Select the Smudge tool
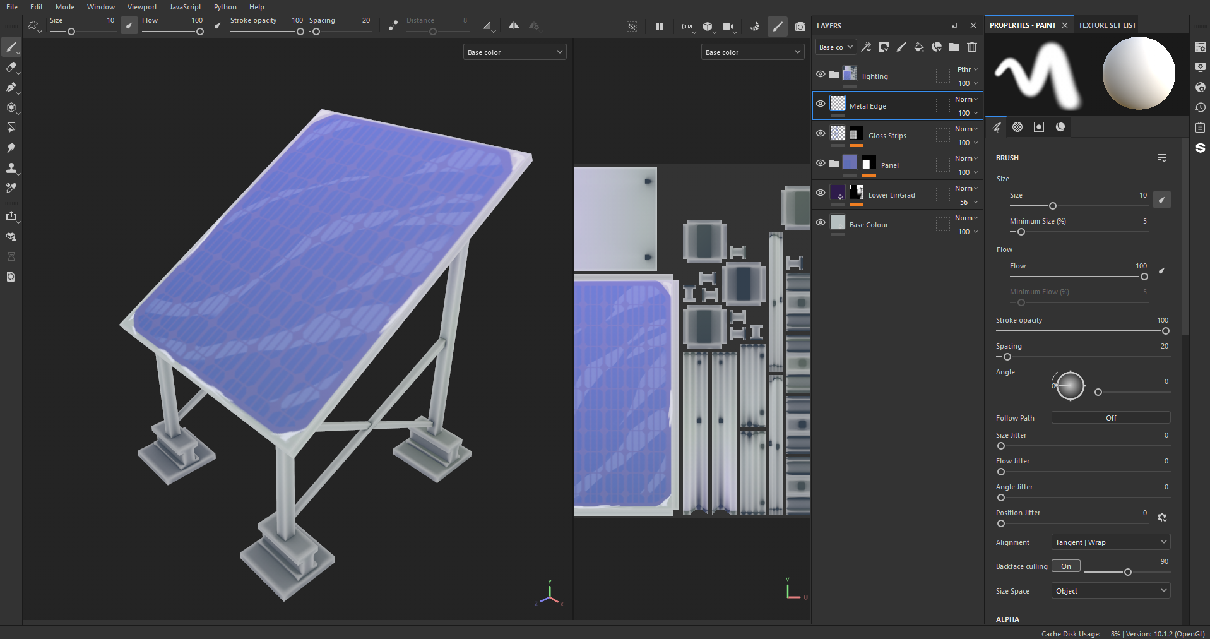The width and height of the screenshot is (1210, 639). [11, 148]
